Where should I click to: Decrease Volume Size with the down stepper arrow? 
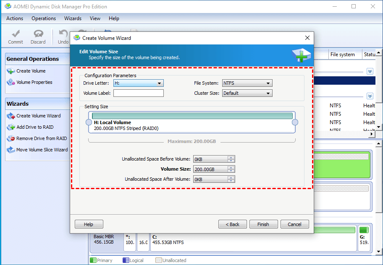(231, 171)
